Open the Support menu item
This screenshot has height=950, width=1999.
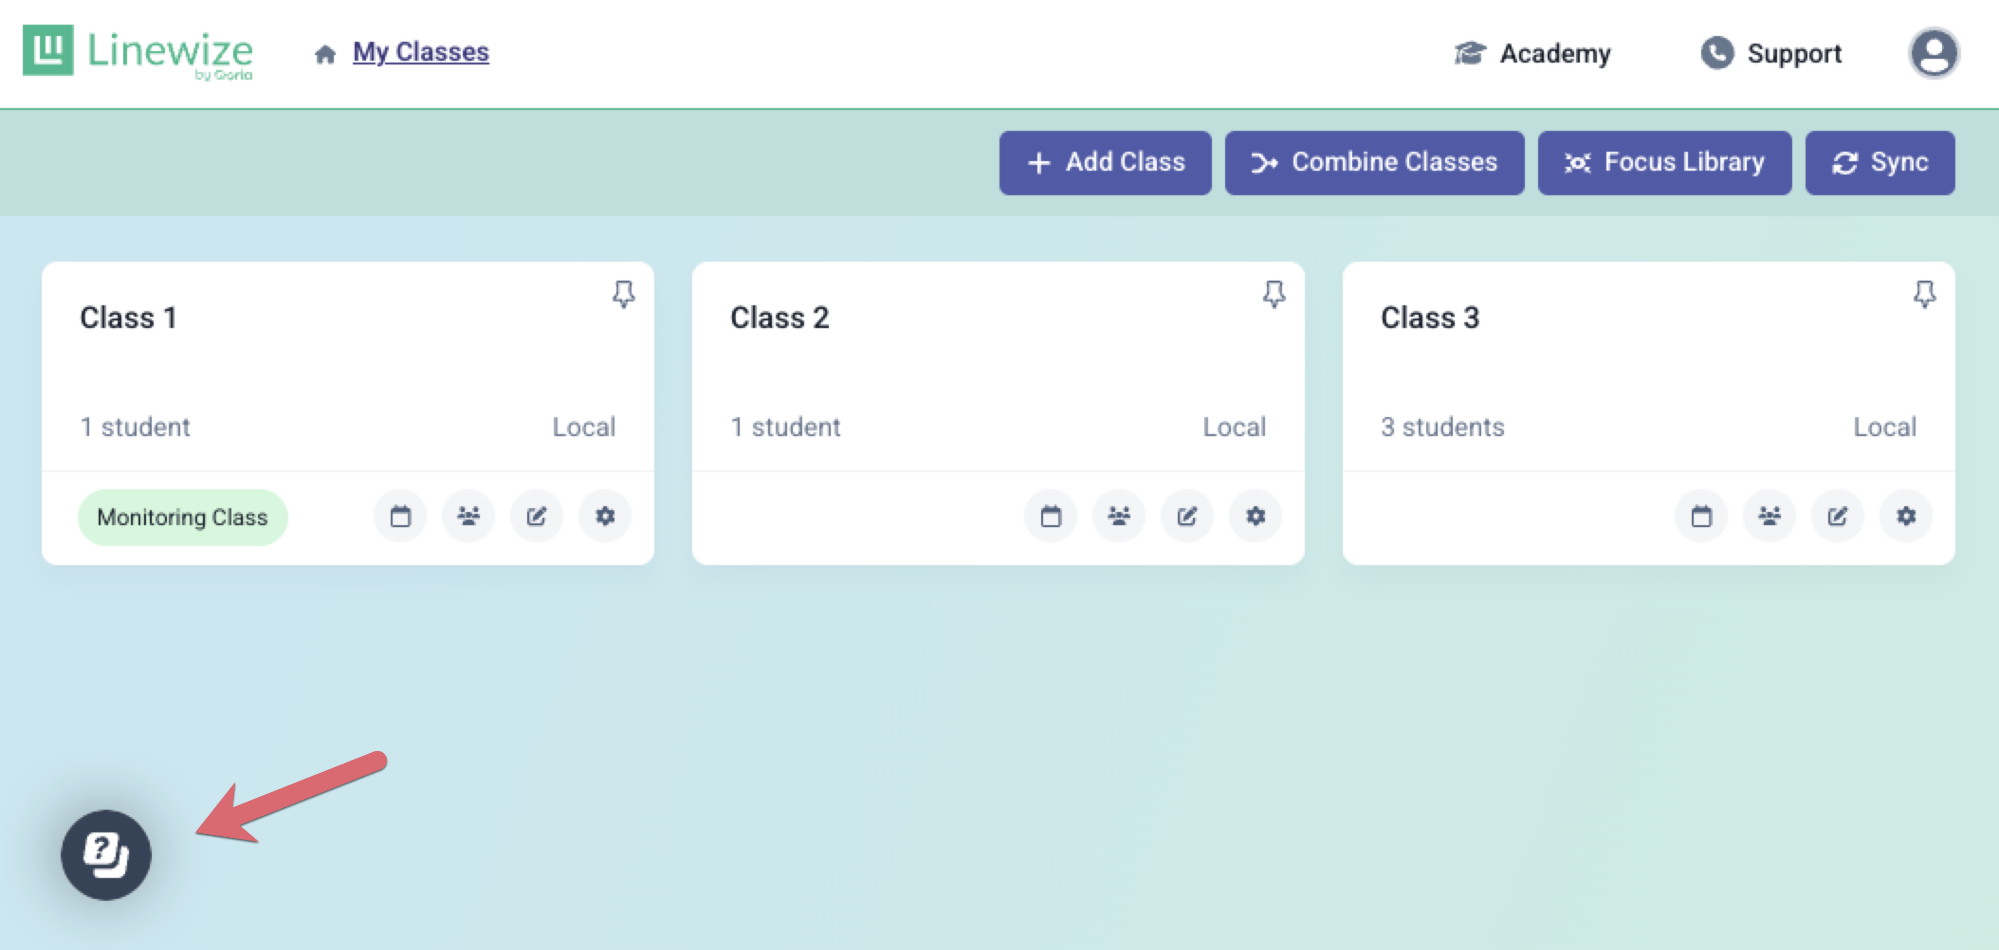[x=1771, y=54]
